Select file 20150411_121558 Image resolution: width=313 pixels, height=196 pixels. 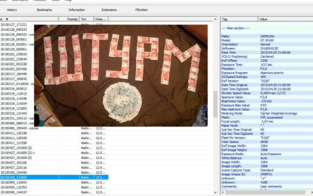click(14, 143)
